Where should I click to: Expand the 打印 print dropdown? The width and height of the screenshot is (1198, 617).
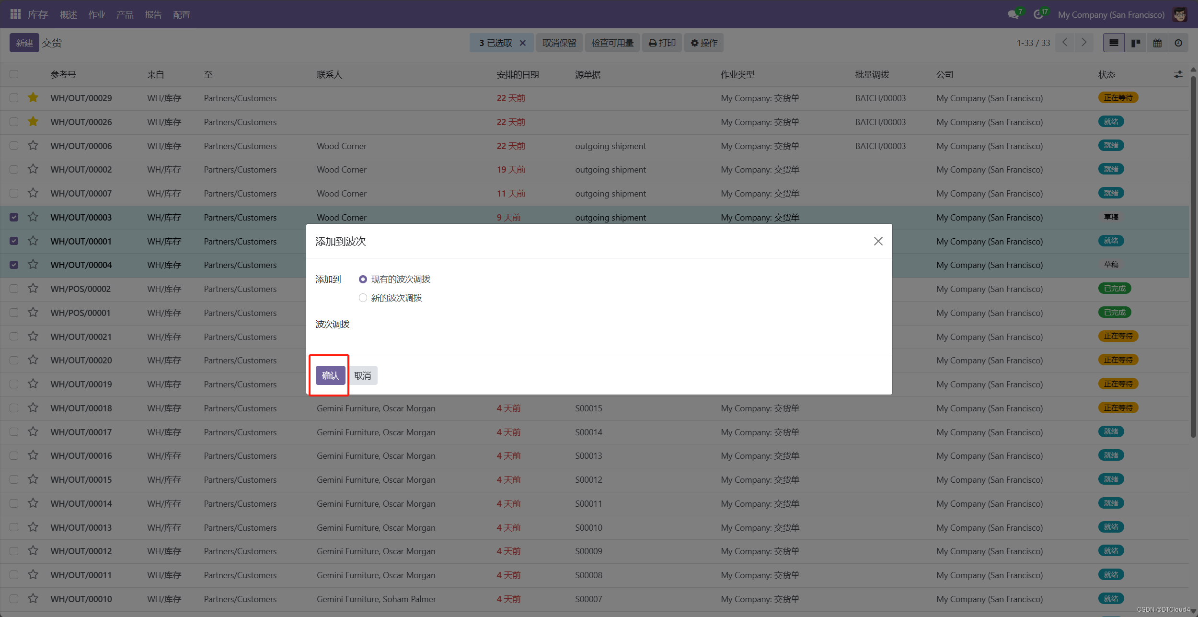[x=662, y=43]
